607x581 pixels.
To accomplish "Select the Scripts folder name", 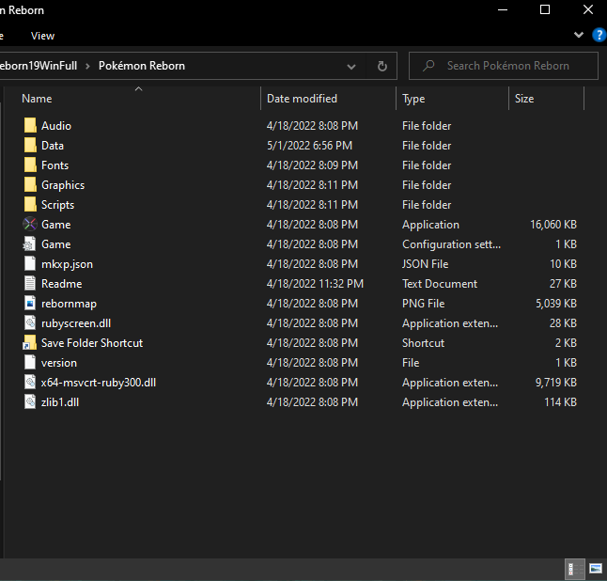I will tap(57, 205).
